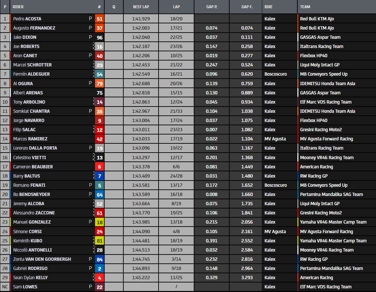Click Fermín Aldeguer's number 54 badge

coord(99,74)
